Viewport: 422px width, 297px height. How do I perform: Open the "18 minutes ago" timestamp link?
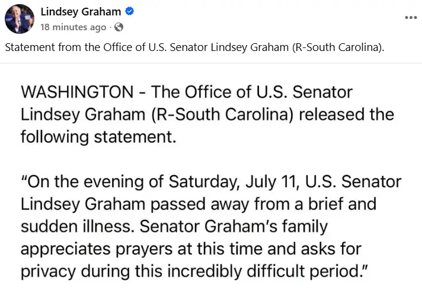[x=73, y=27]
